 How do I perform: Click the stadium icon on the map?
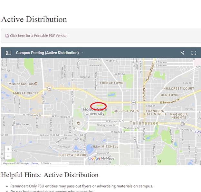(x=78, y=122)
